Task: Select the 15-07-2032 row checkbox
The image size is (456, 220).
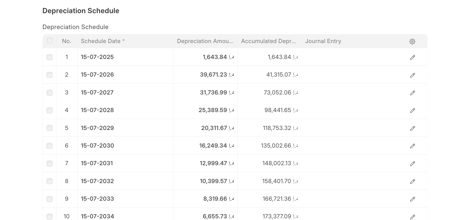Action: pos(50,181)
